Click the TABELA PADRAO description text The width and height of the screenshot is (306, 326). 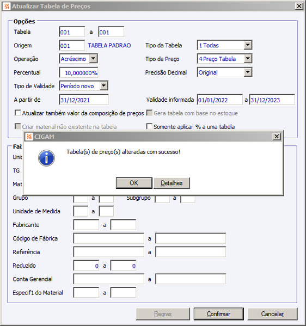click(109, 45)
